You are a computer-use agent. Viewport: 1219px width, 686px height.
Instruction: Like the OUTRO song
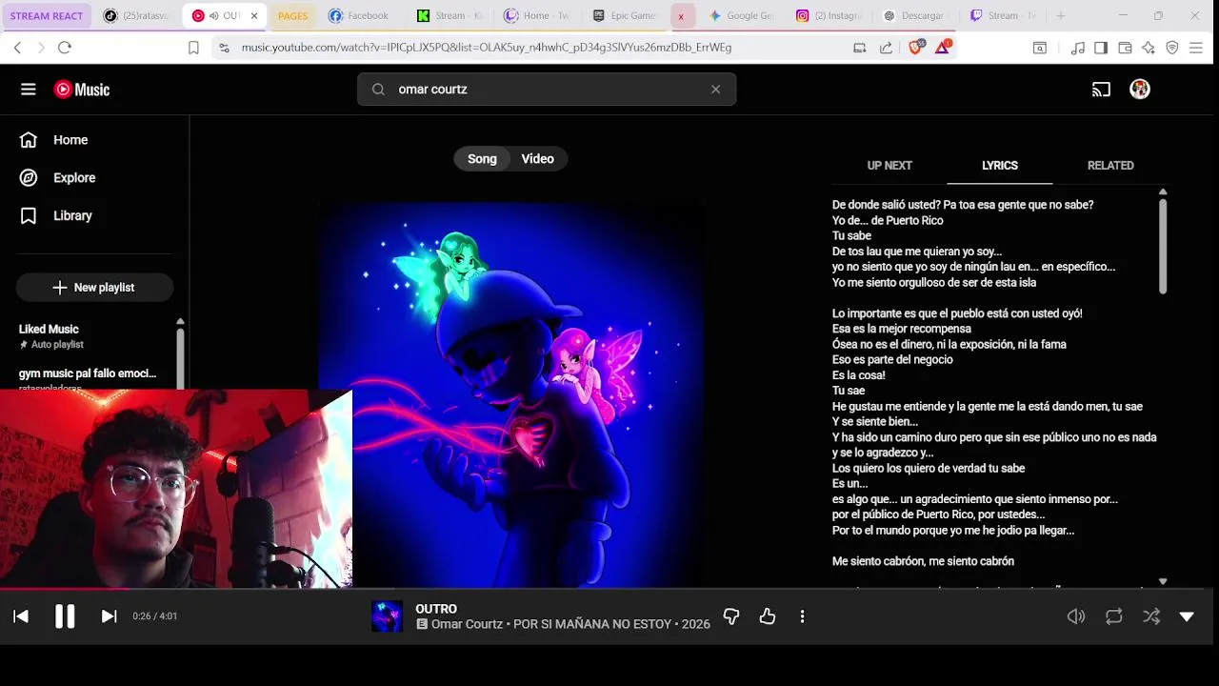768,617
